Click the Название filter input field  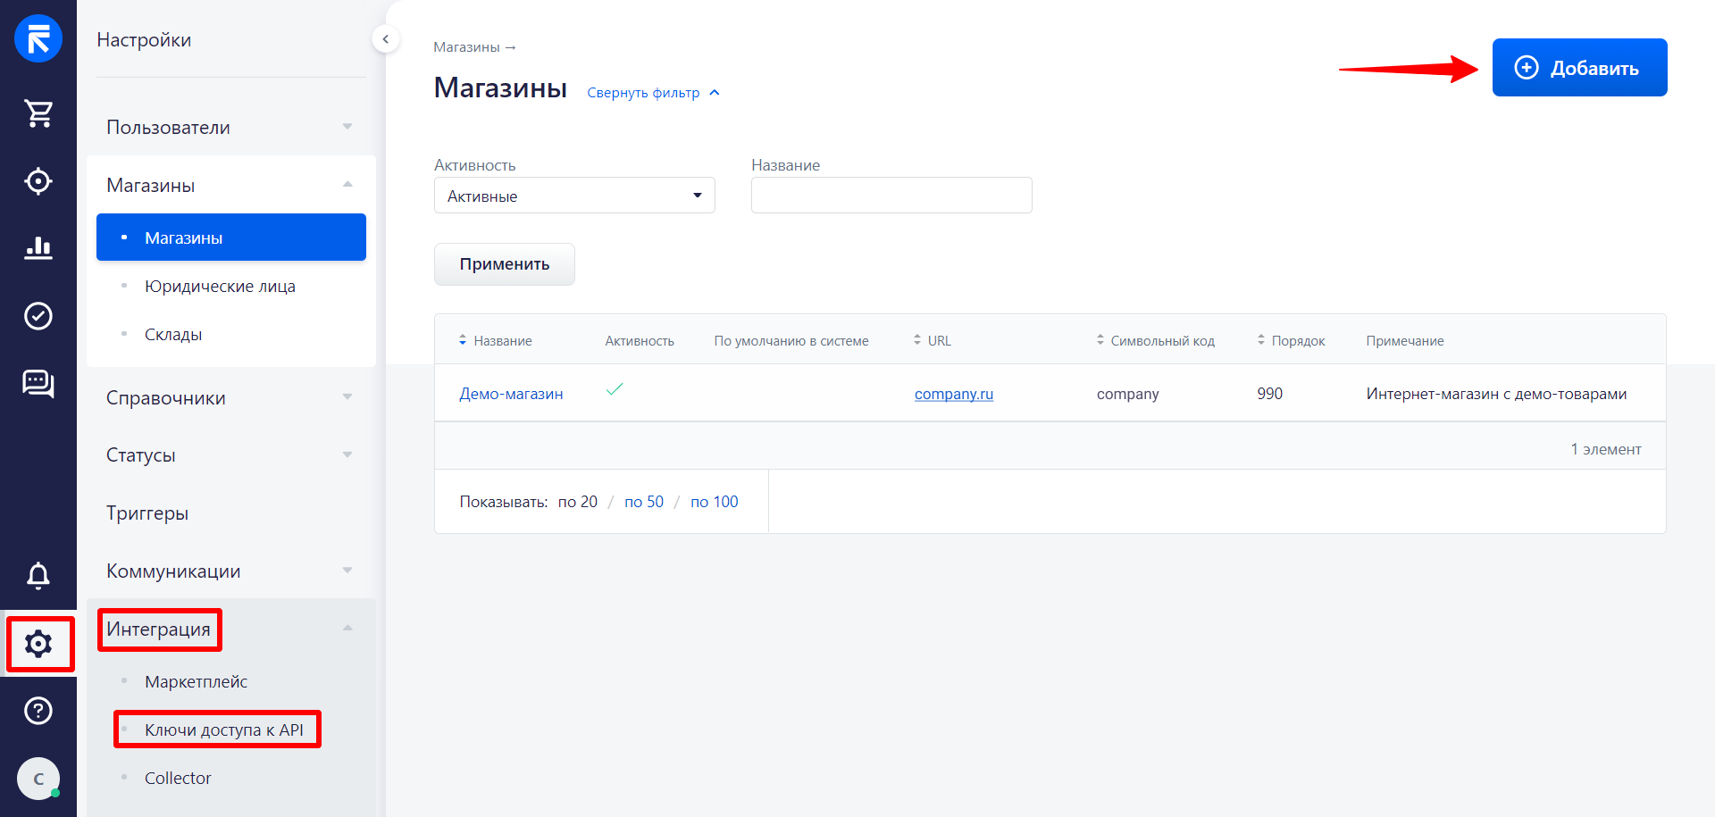(x=891, y=196)
